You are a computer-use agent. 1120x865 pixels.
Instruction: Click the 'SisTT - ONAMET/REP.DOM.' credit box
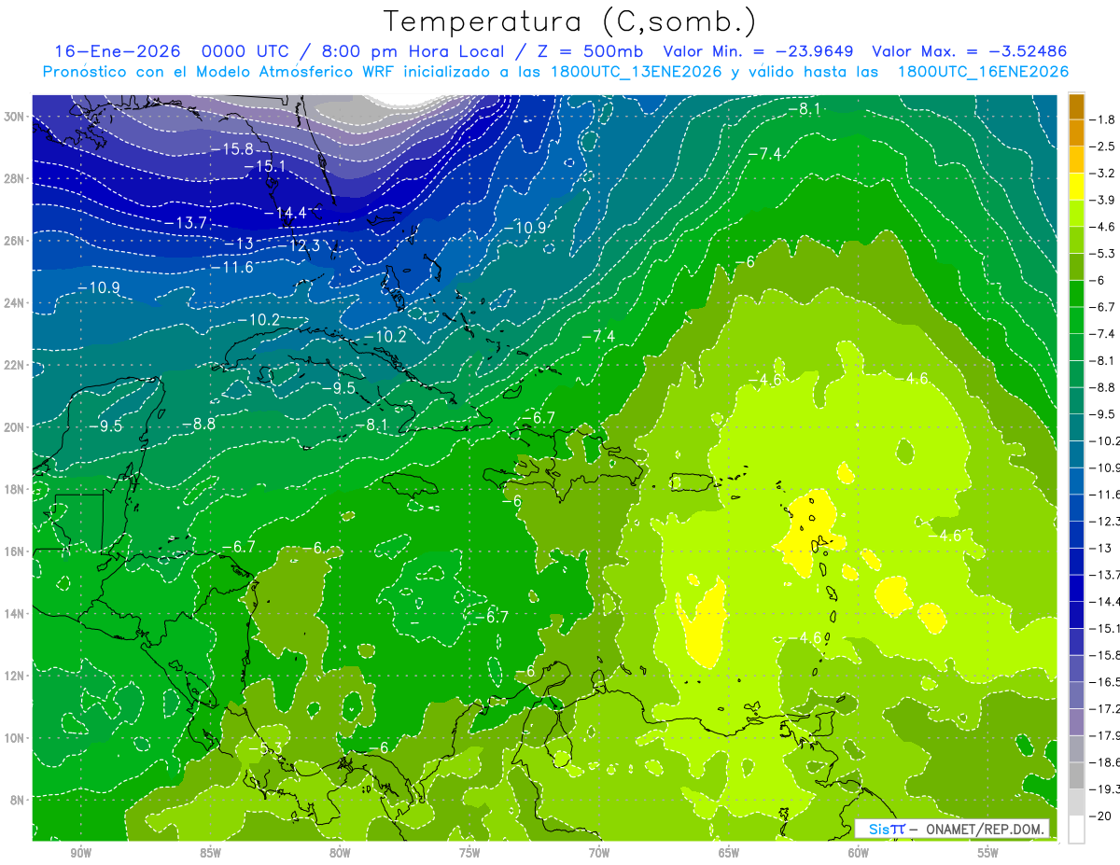pos(952,829)
